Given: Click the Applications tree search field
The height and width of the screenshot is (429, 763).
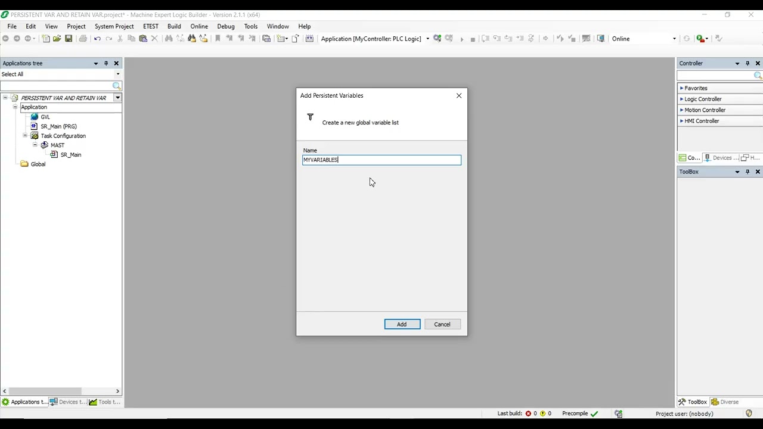Looking at the screenshot, I should (x=57, y=86).
